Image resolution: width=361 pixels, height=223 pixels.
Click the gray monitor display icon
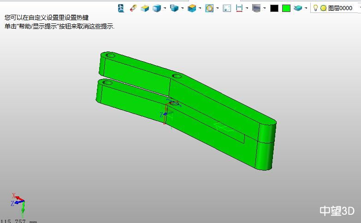[x=256, y=8]
